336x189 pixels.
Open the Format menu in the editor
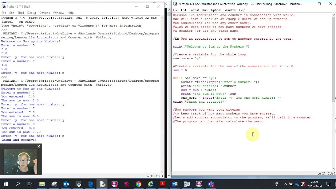pos(194,10)
